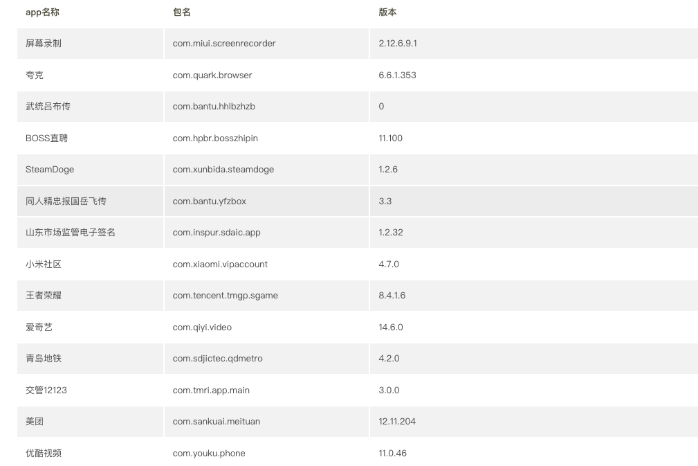Select version 12.11.204 of 美团
698x466 pixels.
tap(397, 421)
